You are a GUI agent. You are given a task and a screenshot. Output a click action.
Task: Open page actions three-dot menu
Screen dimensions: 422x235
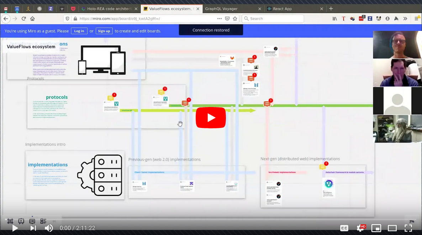click(219, 18)
